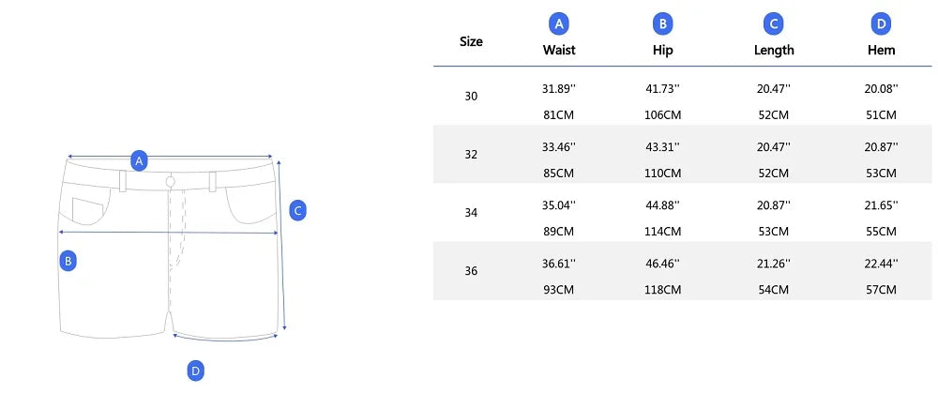Click the Waist column header text
Image resolution: width=938 pixels, height=408 pixels.
559,50
